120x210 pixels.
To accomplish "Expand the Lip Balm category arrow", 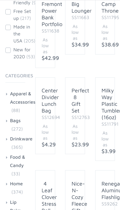I will (7, 202).
